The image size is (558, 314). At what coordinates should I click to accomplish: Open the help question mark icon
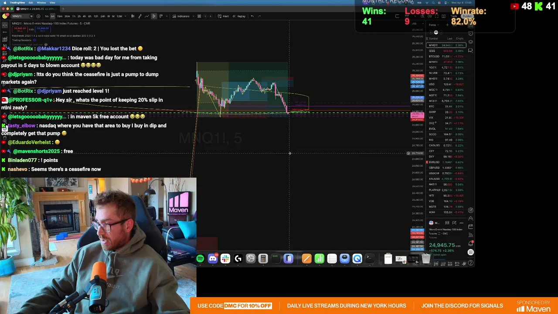click(471, 263)
